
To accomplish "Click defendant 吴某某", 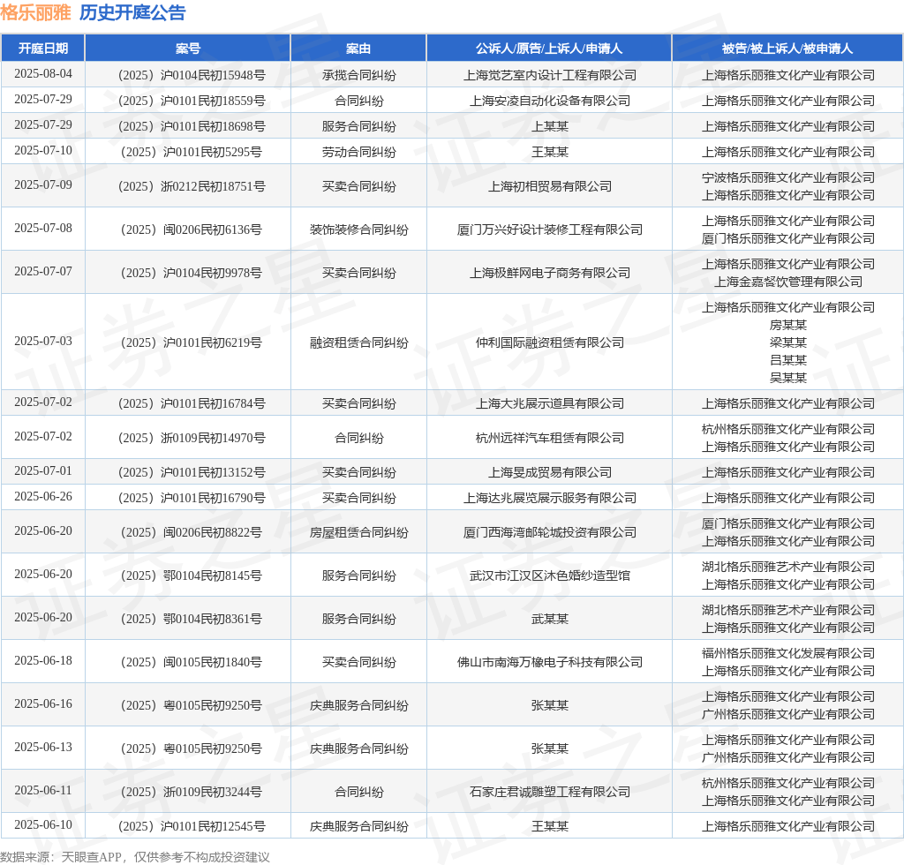I will click(787, 378).
